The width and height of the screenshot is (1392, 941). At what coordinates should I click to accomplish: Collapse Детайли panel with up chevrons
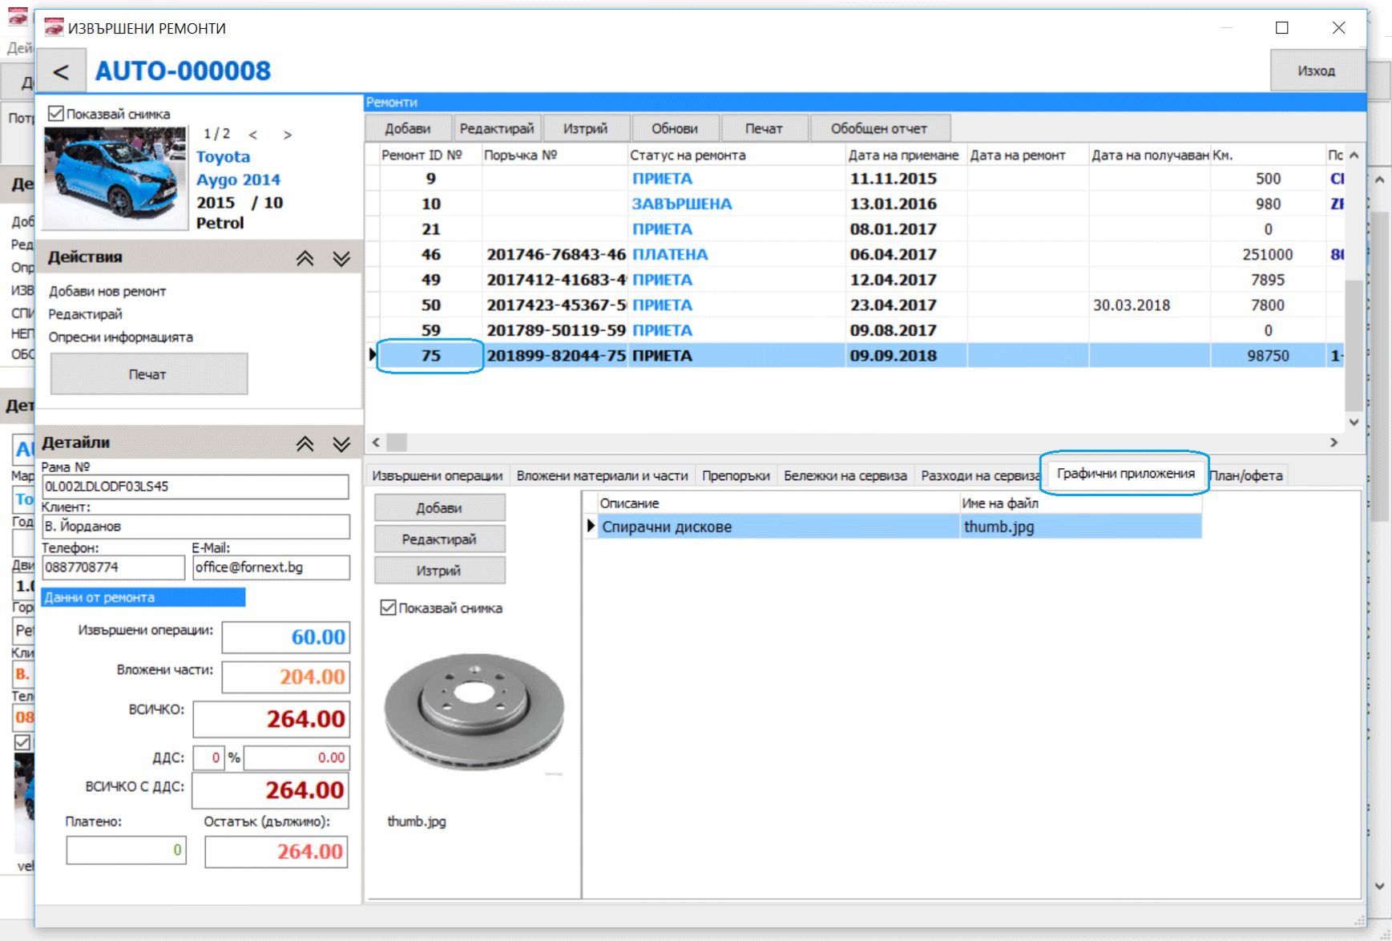point(305,443)
